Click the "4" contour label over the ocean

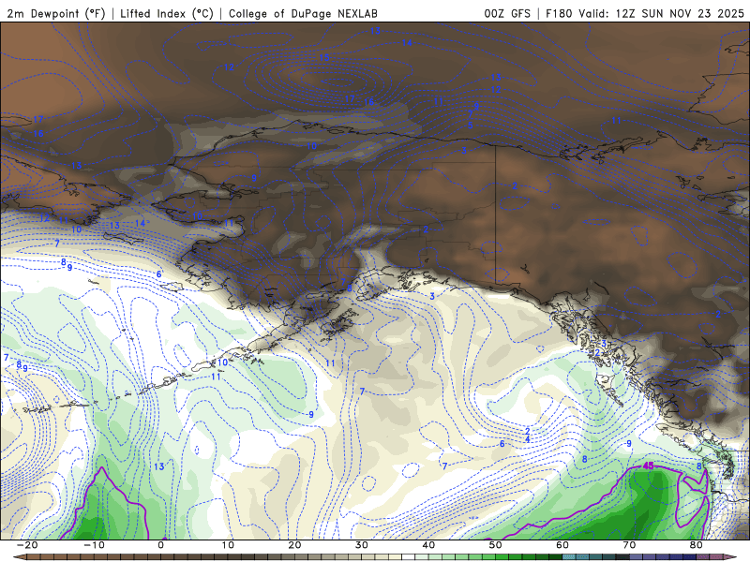tap(527, 439)
